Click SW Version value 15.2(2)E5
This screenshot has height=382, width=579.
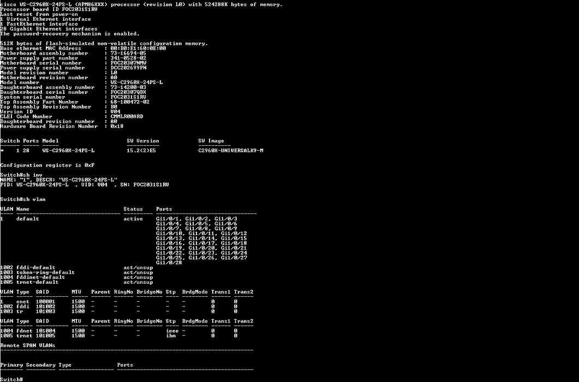point(141,151)
